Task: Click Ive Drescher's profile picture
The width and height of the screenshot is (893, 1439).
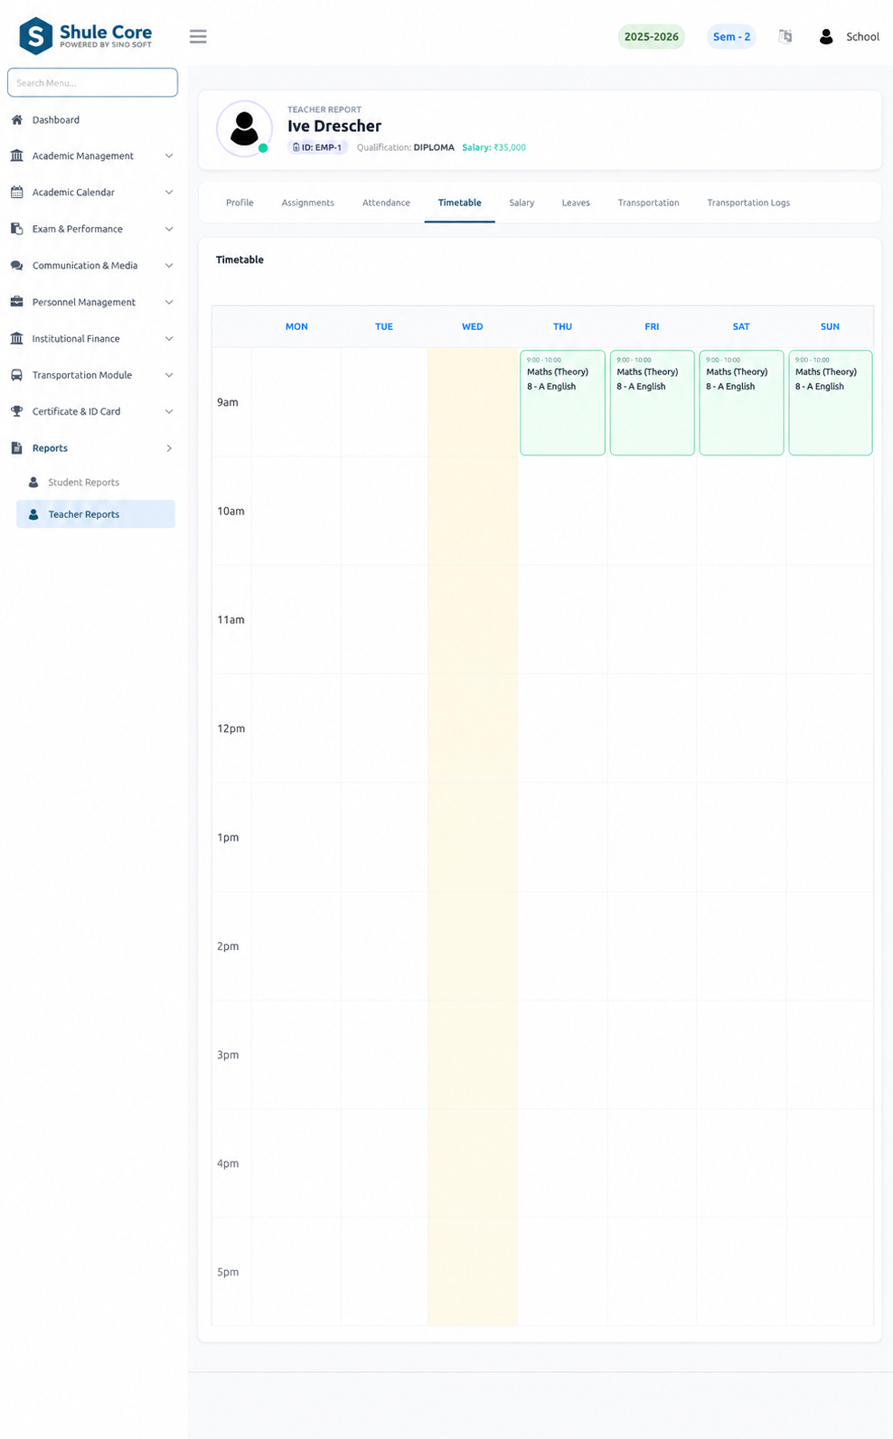Action: pyautogui.click(x=244, y=128)
